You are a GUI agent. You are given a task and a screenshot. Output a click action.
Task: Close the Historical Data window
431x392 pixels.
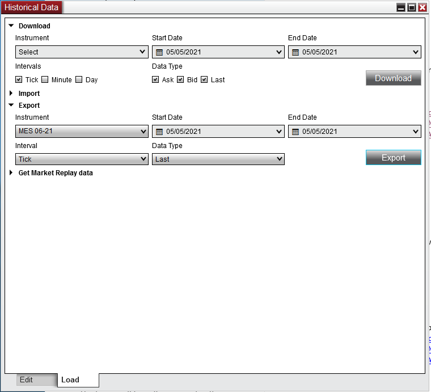(x=422, y=7)
